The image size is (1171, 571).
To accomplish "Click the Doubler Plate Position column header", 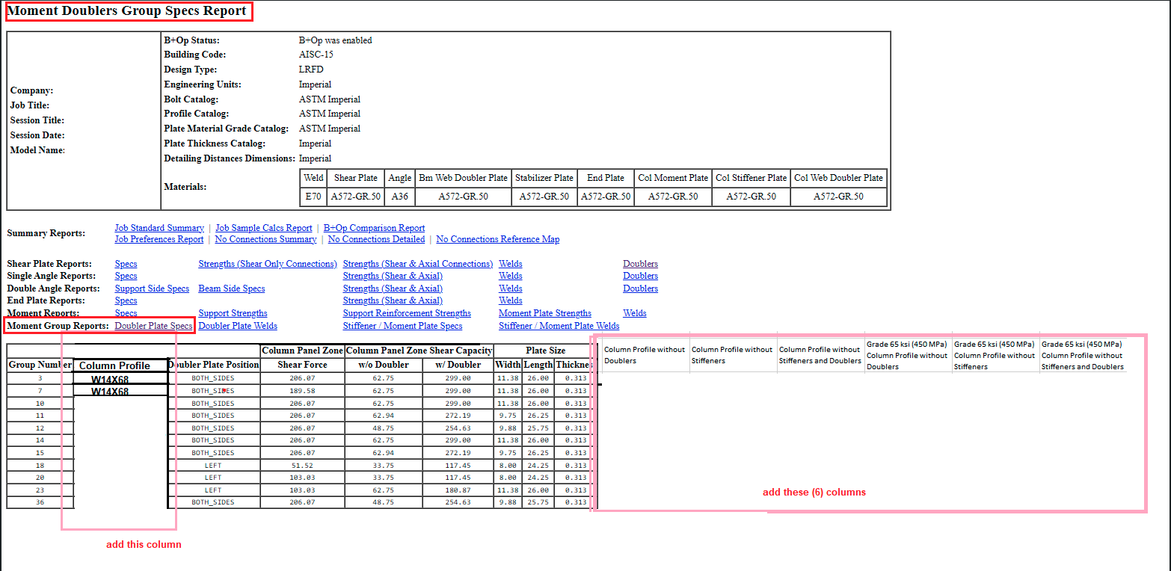I will 214,365.
